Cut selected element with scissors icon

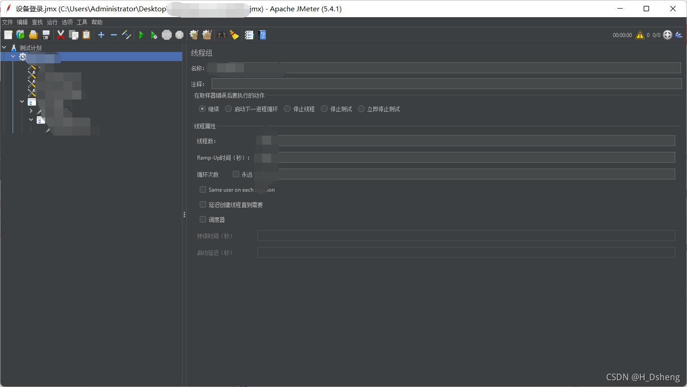[61, 35]
